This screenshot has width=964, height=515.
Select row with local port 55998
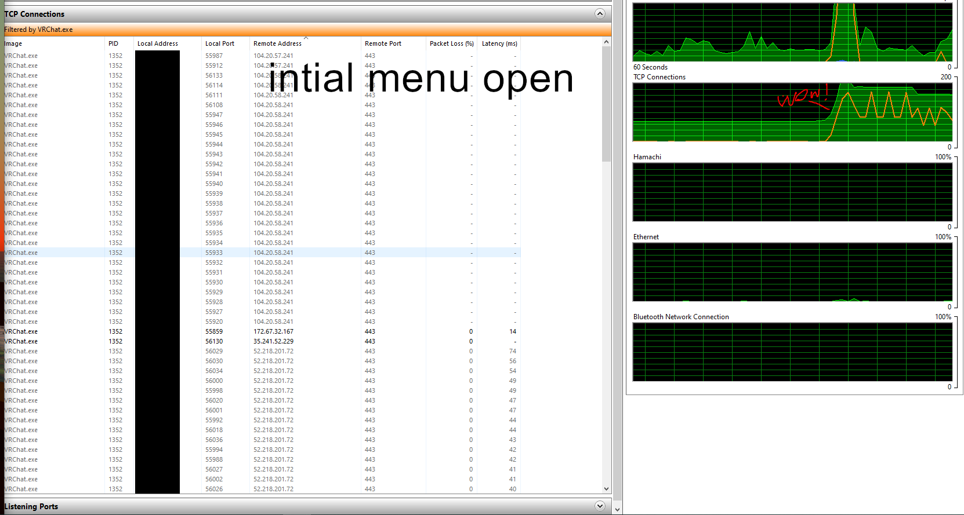coord(262,390)
